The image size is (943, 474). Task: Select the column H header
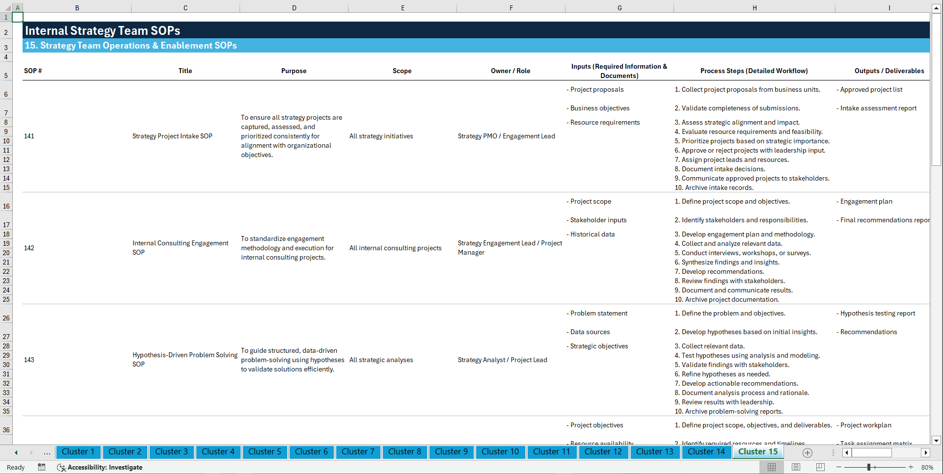(x=754, y=7)
